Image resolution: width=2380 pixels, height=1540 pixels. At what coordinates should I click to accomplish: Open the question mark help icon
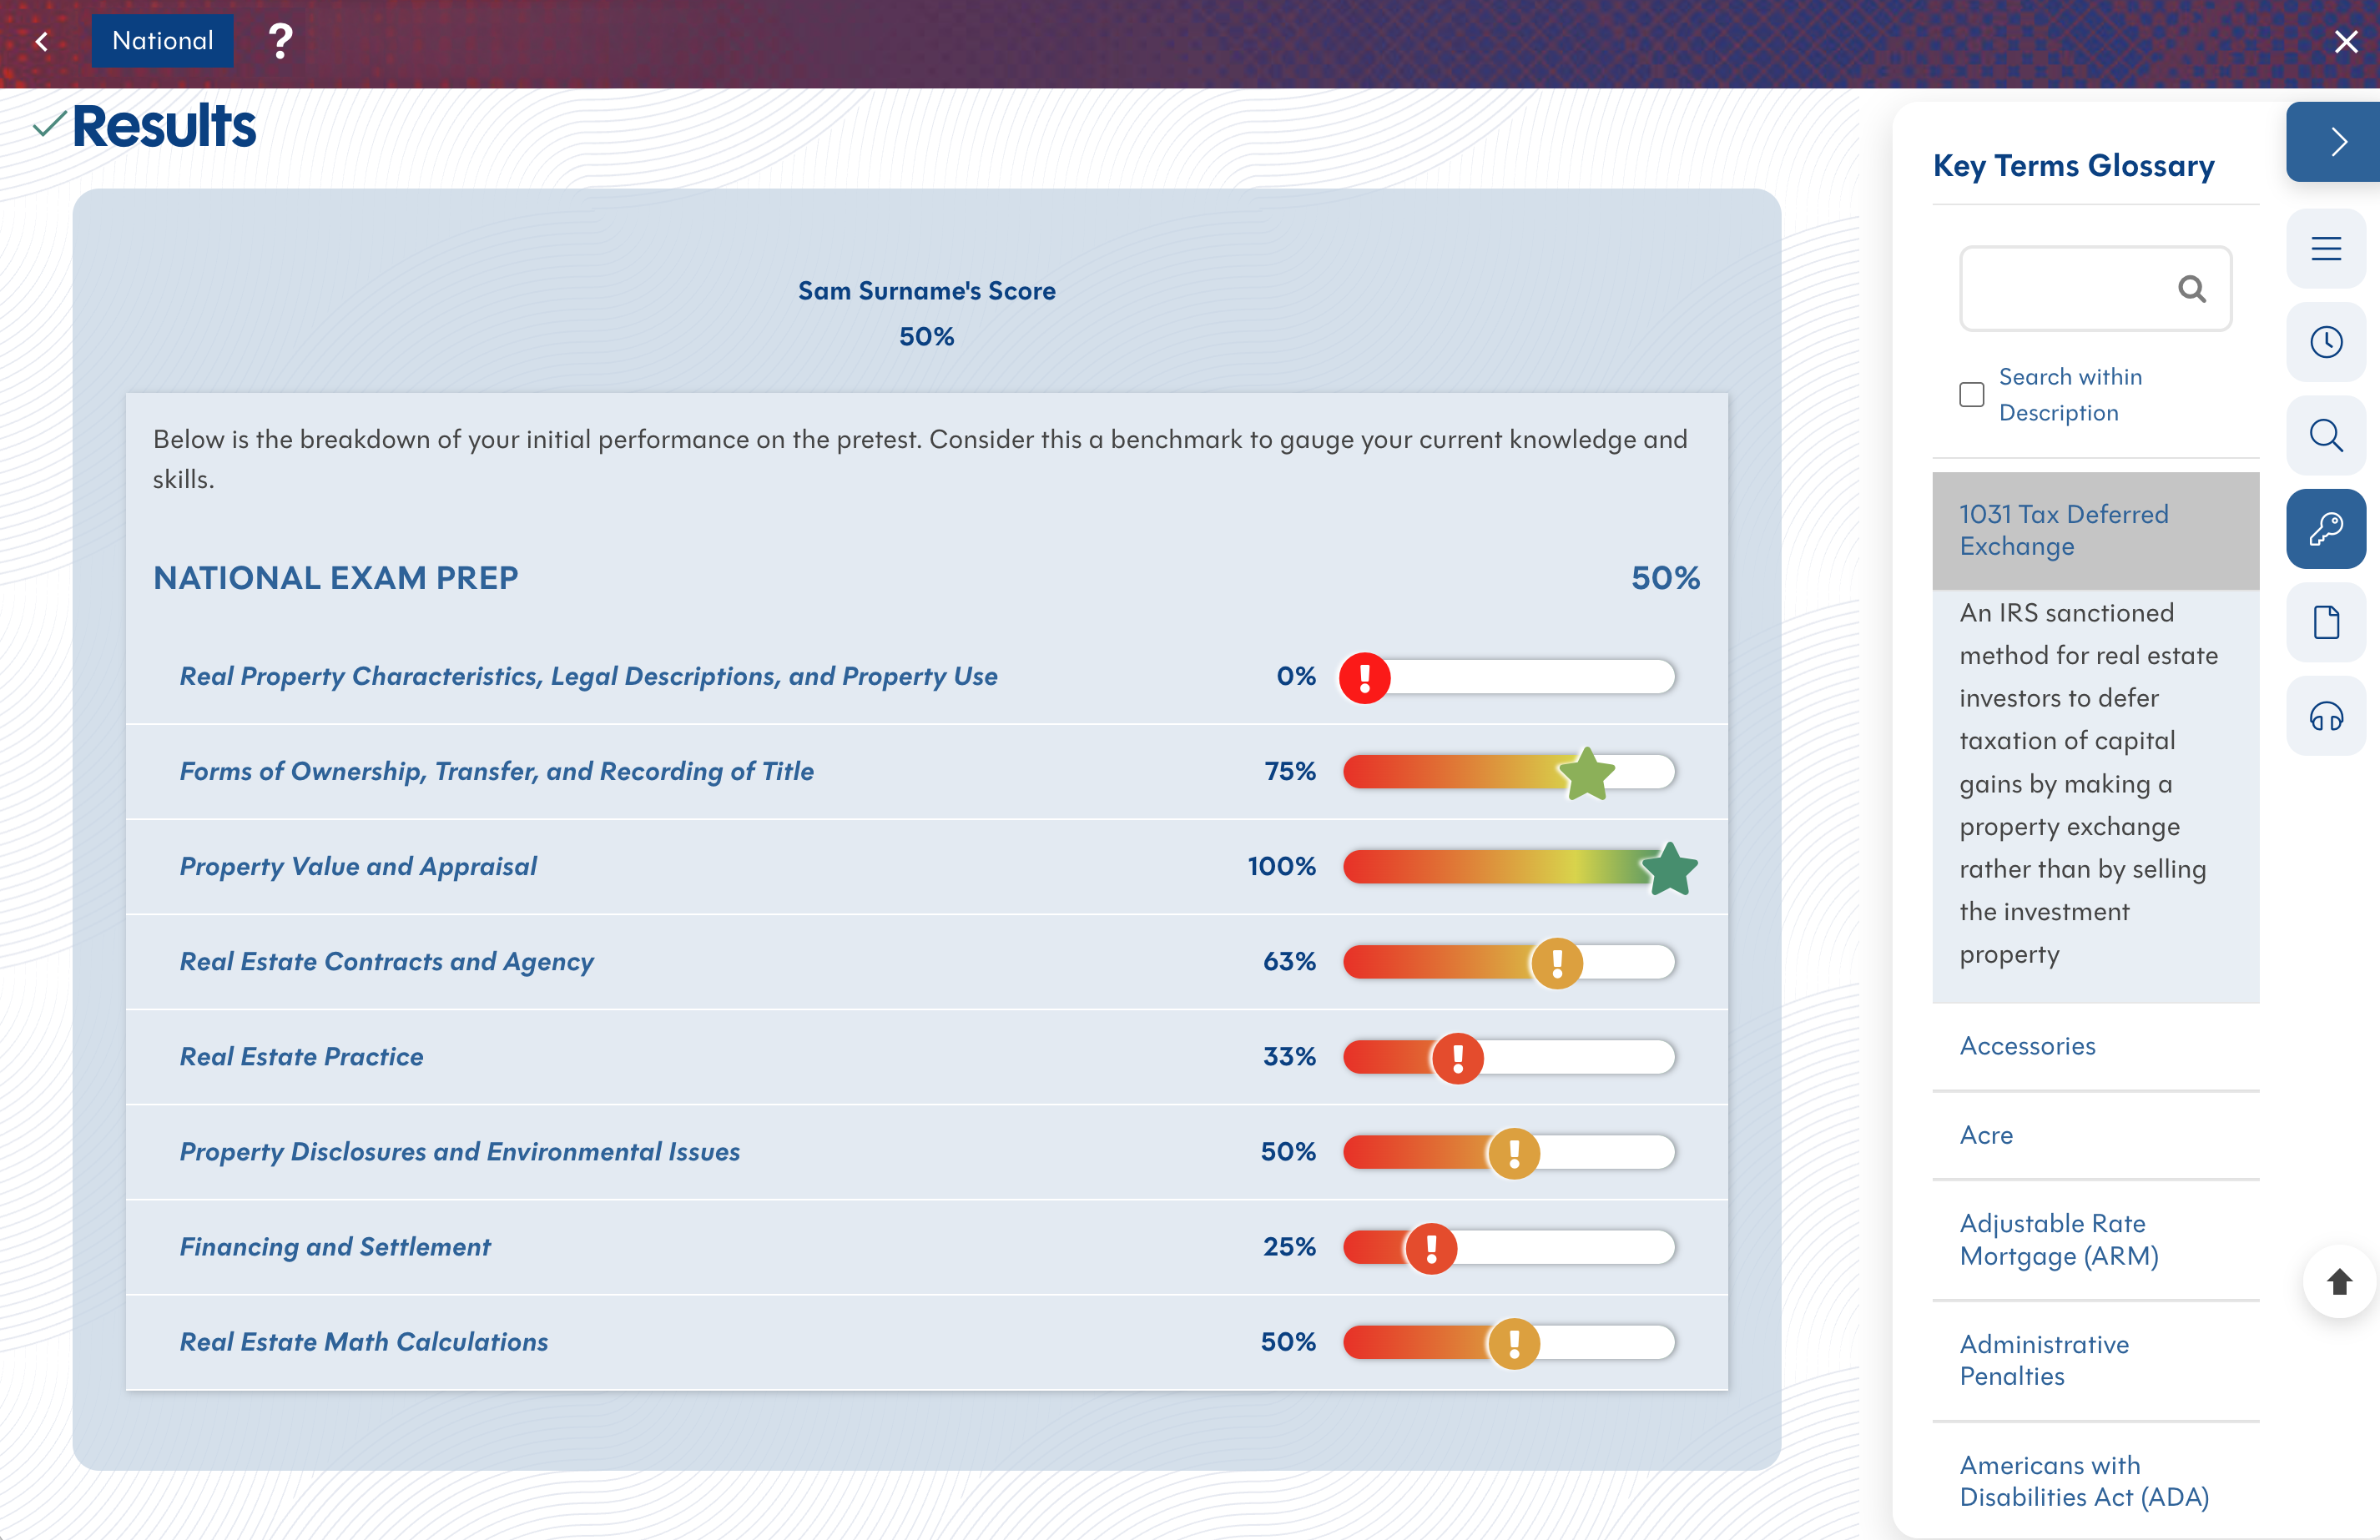tap(281, 41)
